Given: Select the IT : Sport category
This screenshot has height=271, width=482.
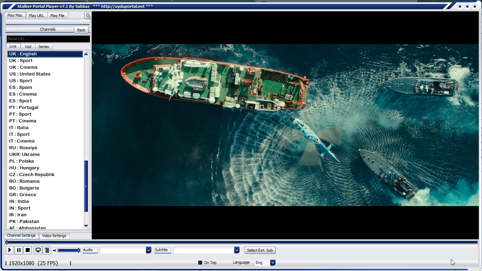Looking at the screenshot, I should (x=45, y=134).
